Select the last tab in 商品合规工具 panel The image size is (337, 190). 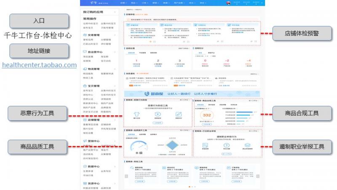pyautogui.click(x=234, y=105)
